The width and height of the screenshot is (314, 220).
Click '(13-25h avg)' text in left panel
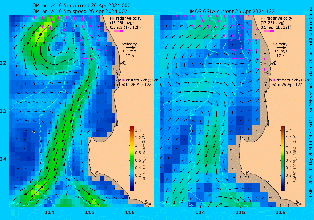pyautogui.click(x=122, y=23)
